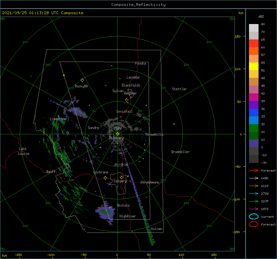Click the yellow radar center marker at Didsbury

point(118,134)
